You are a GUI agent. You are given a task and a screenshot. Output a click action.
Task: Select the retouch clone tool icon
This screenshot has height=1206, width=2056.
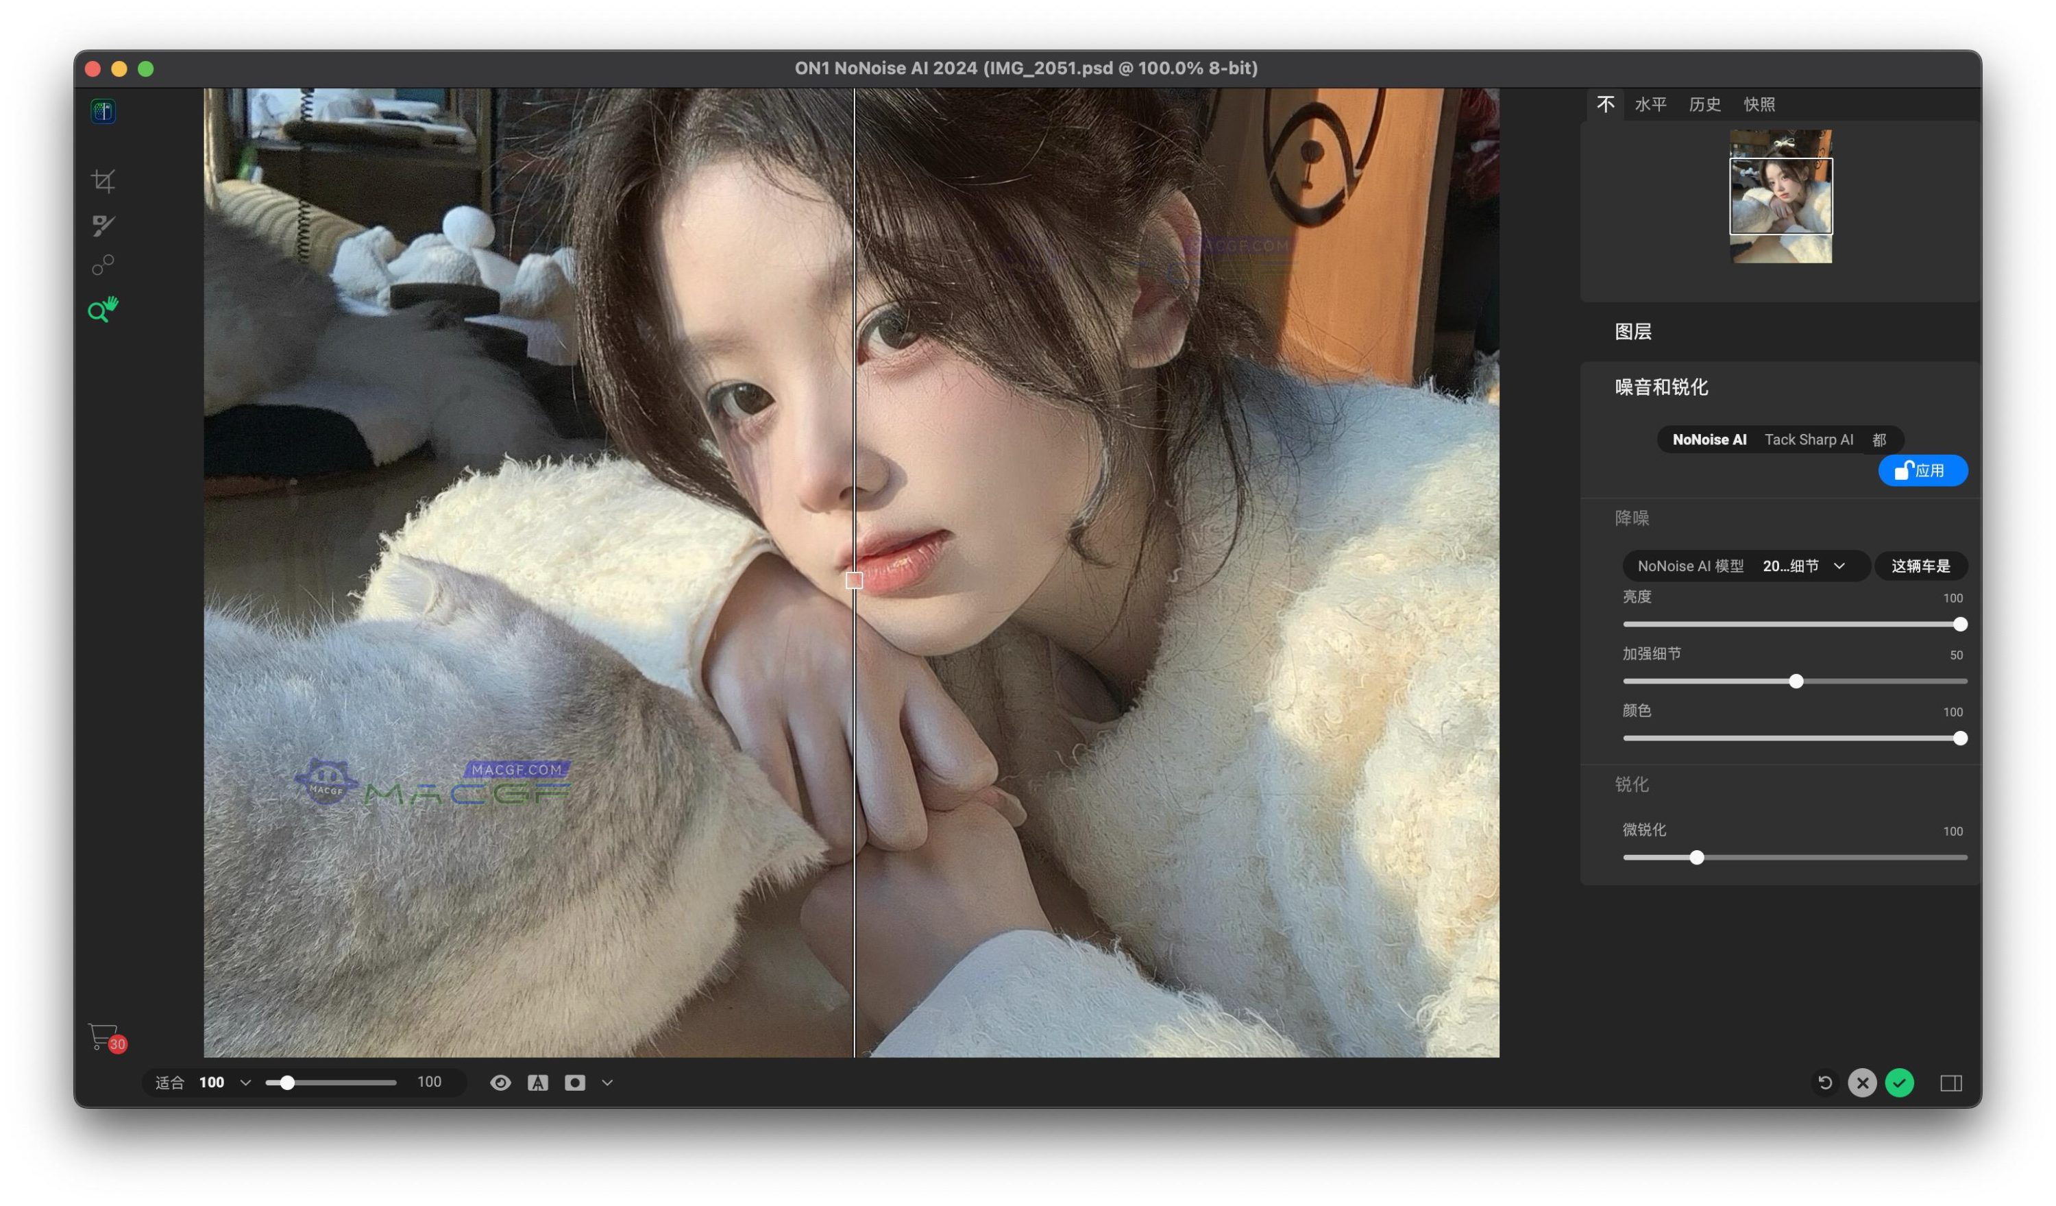click(103, 265)
